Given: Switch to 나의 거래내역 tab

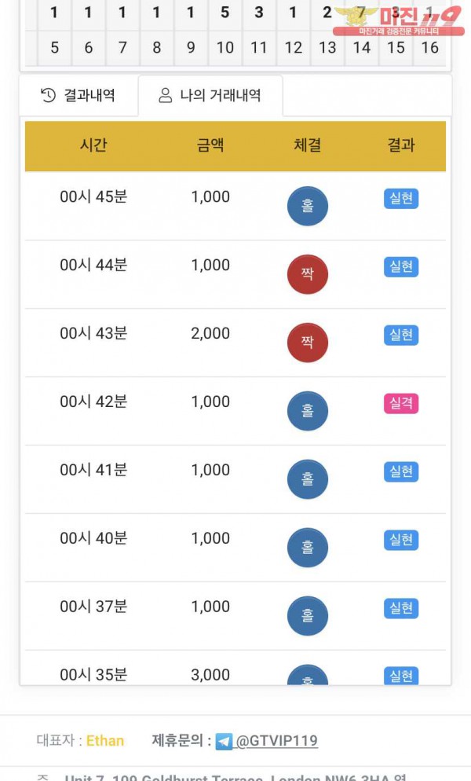Looking at the screenshot, I should (x=210, y=96).
